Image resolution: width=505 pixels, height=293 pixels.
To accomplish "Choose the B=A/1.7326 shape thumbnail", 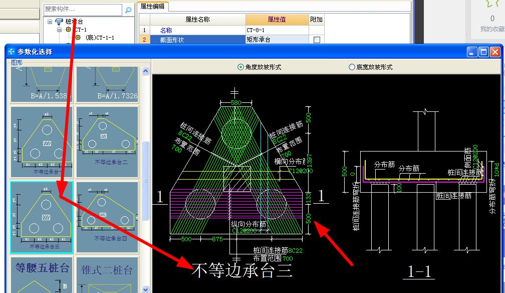I will coord(107,84).
